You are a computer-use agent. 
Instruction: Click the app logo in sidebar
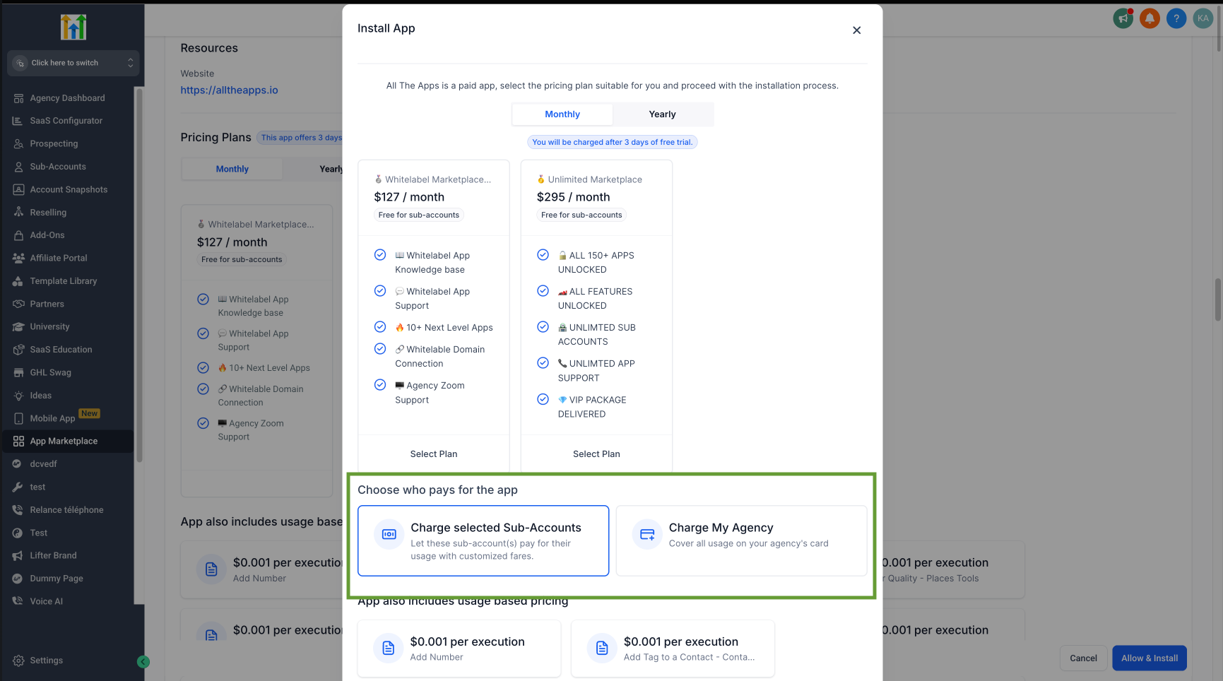73,28
